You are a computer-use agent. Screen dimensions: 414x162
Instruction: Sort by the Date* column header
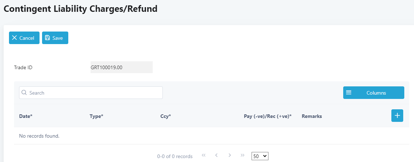pyautogui.click(x=26, y=116)
